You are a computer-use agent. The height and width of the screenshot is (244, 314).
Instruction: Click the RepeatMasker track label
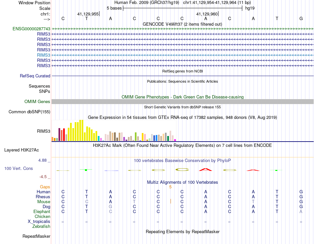[x=36, y=236]
